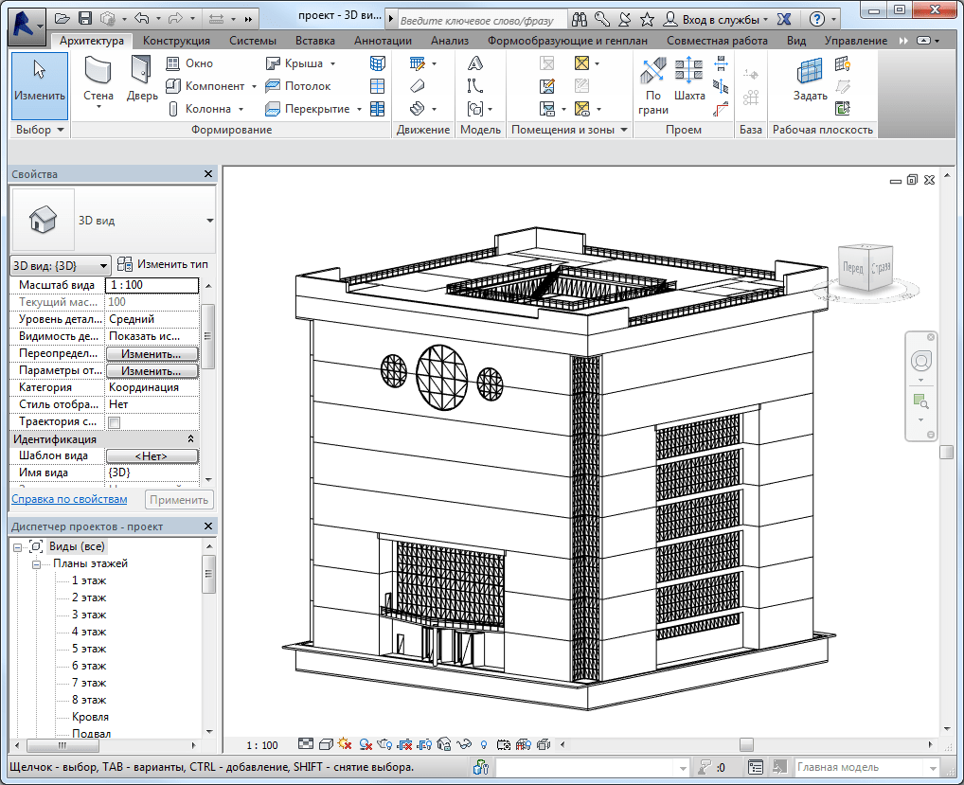The width and height of the screenshot is (964, 785).
Task: Switch to the Конструкция ribbon tab
Action: pos(176,41)
